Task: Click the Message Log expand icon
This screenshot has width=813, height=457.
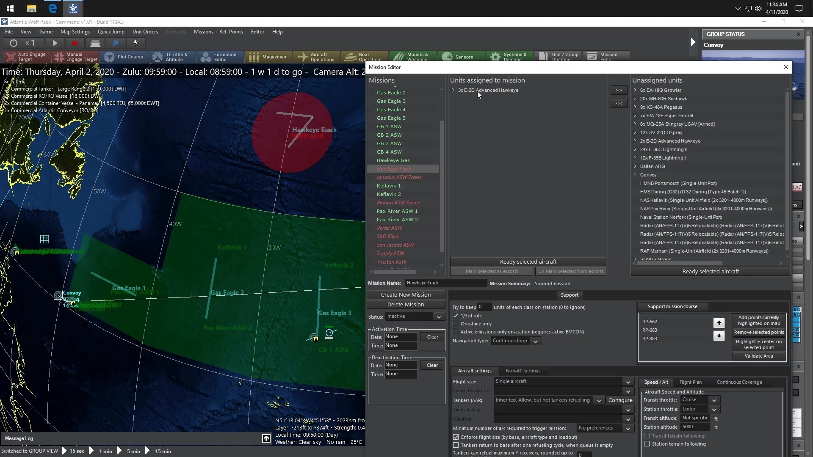Action: pyautogui.click(x=266, y=439)
